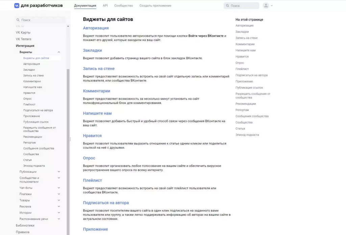Jump to Подписаться на автора in contents

pyautogui.click(x=251, y=75)
